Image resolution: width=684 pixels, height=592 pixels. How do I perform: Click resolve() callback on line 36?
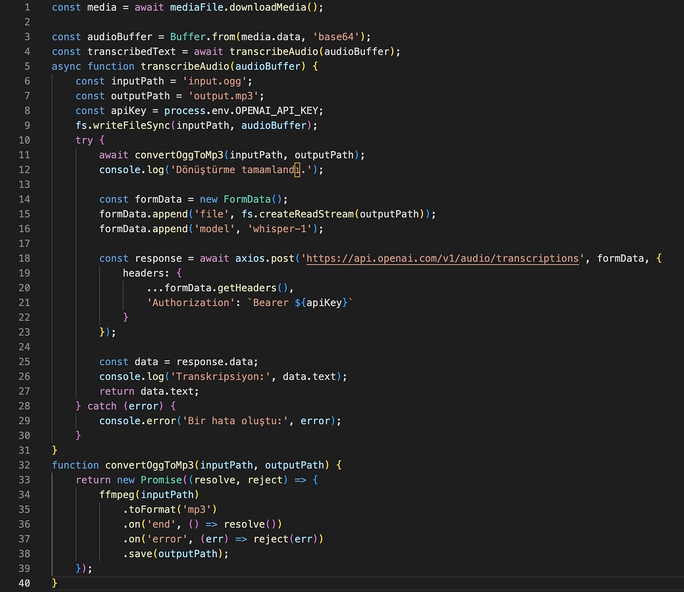(x=250, y=525)
